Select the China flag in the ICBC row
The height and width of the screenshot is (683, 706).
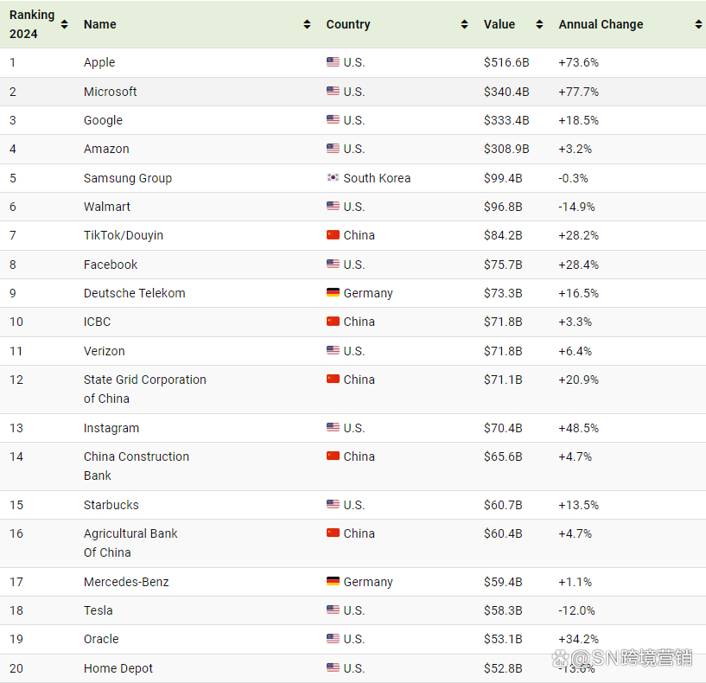(334, 322)
